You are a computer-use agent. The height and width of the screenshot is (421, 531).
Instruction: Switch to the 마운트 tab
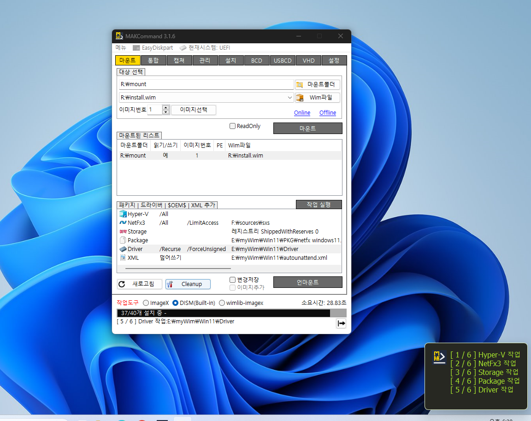[128, 60]
